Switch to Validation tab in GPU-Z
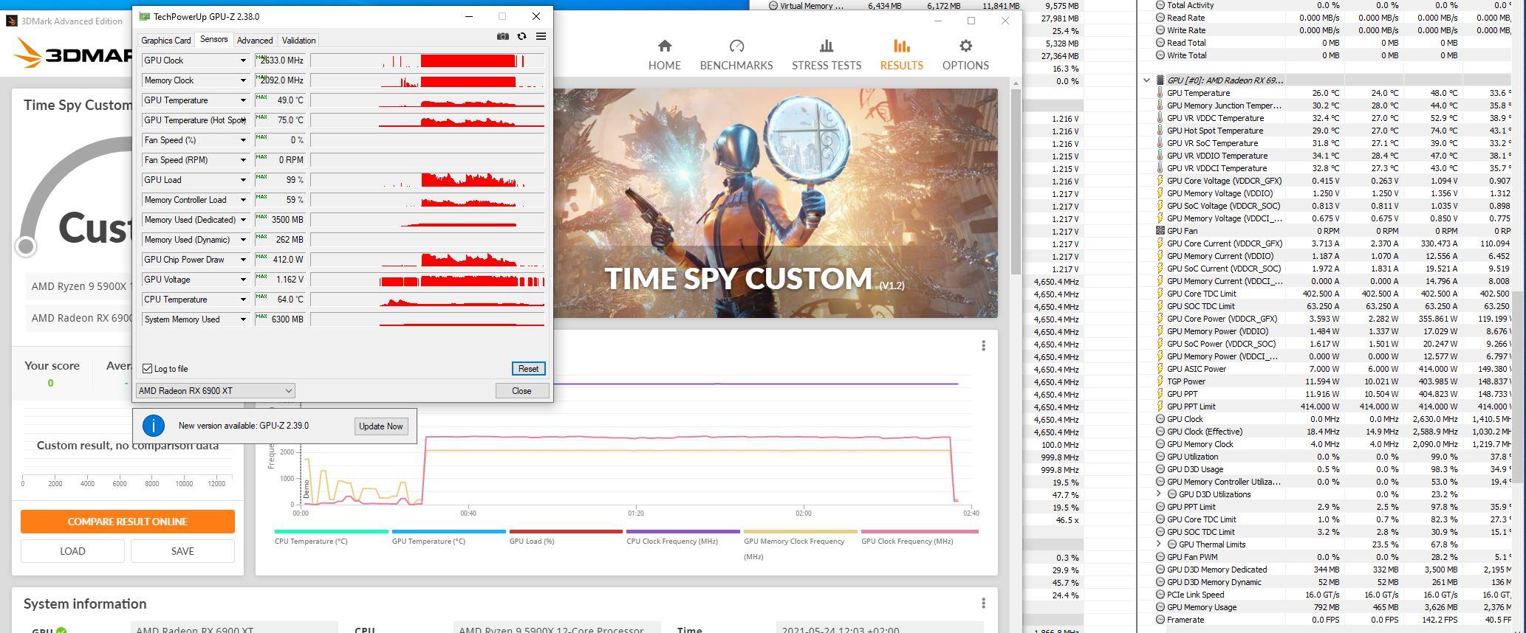 (298, 41)
